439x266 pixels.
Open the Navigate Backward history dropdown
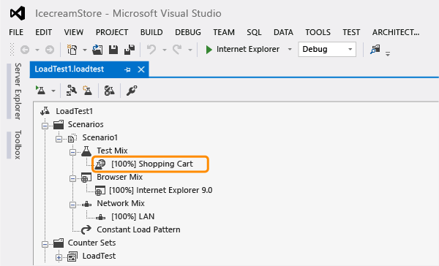(37, 50)
